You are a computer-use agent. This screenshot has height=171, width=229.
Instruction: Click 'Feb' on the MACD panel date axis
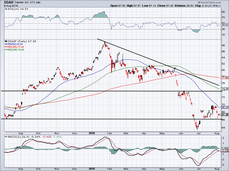point(109,169)
